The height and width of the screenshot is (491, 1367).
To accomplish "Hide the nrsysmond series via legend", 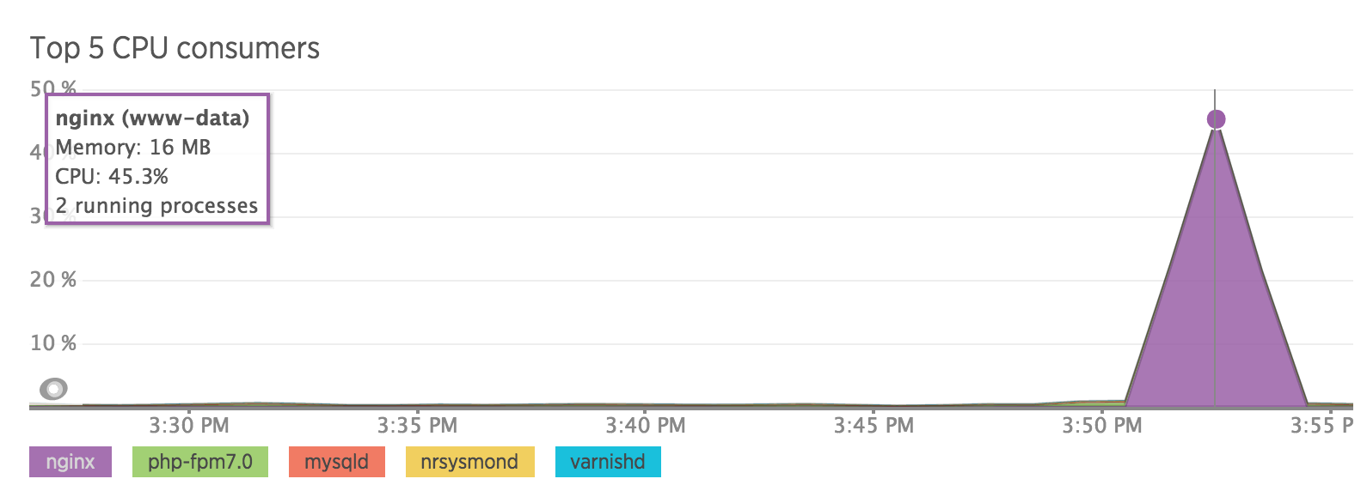I will [x=469, y=462].
